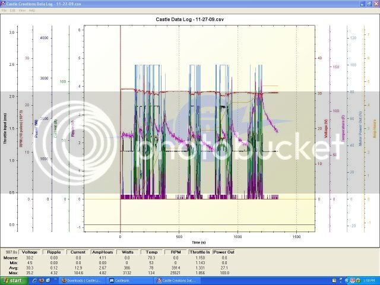
Task: Click the RPM axis label
Action: tap(21, 128)
